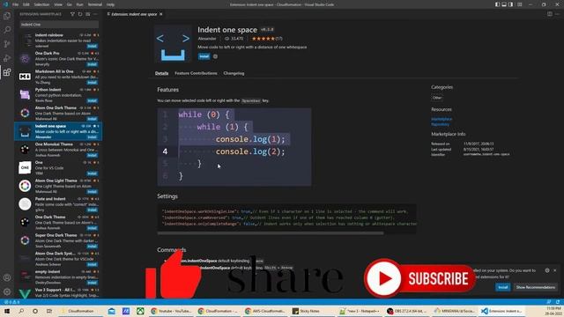Install indent-rainbow from the list
The height and width of the screenshot is (317, 564).
pos(92,47)
